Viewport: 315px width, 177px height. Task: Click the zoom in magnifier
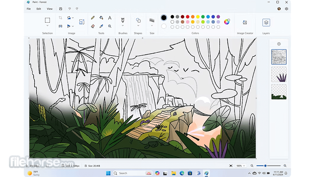tap(285, 166)
